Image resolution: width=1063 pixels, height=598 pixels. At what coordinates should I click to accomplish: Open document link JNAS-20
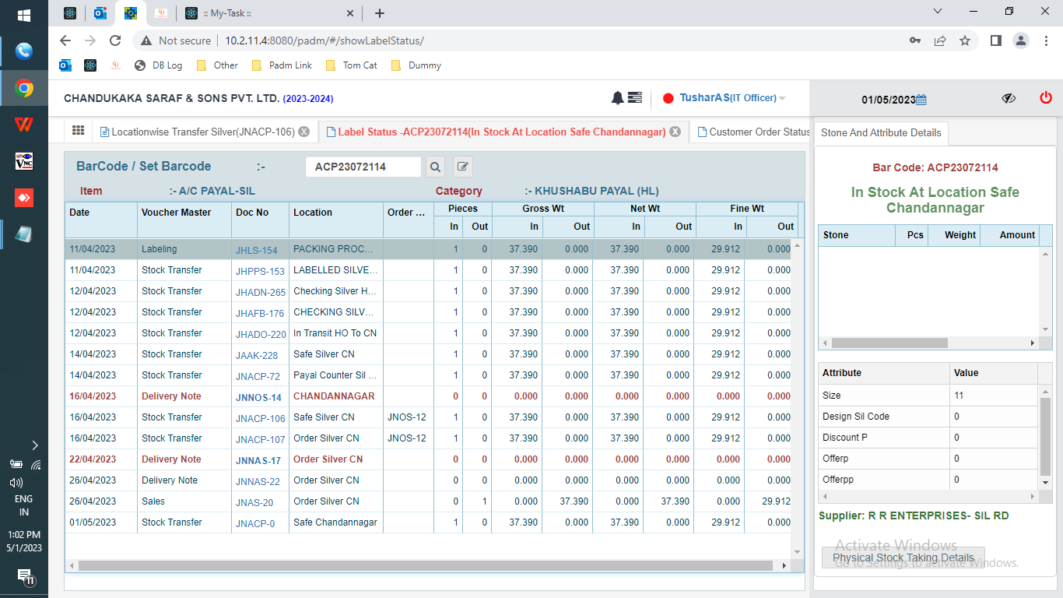(254, 503)
